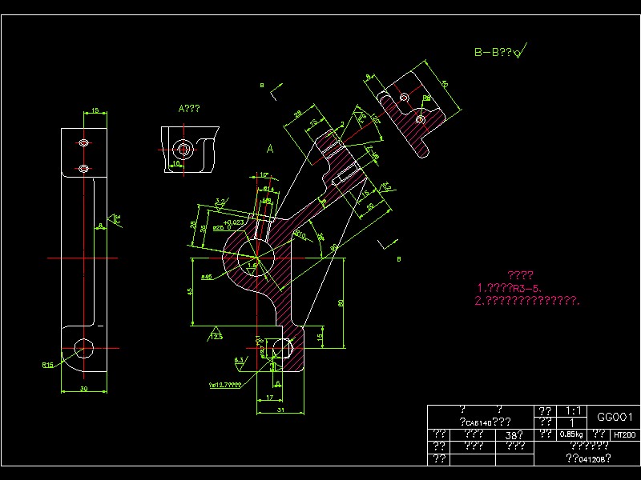Select the HT200 material cell
The height and width of the screenshot is (480, 641).
click(x=624, y=435)
